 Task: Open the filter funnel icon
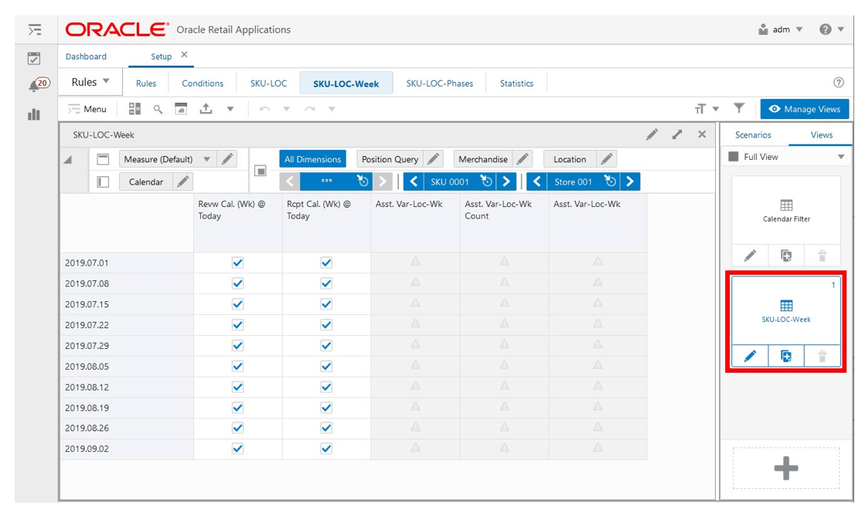point(739,109)
